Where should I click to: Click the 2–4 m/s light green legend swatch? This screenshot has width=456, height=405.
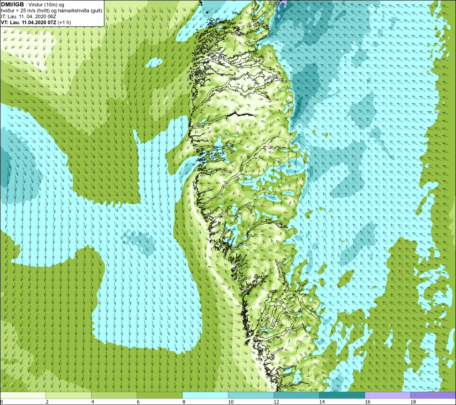(x=69, y=395)
